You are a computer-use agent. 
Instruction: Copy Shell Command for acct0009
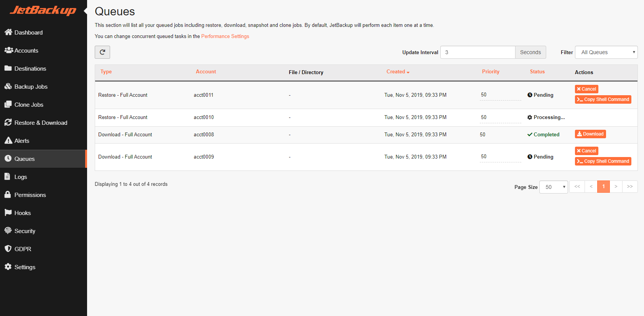[603, 161]
